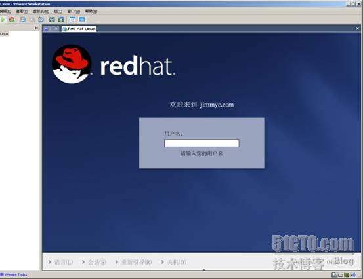Image resolution: width=363 pixels, height=279 pixels.
Task: Click the take snapshot clock icon
Action: pyautogui.click(x=23, y=20)
